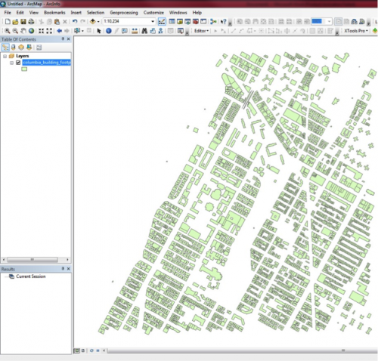Click the Find Route tool
Image resolution: width=378 pixels, height=361 pixels.
point(153,31)
